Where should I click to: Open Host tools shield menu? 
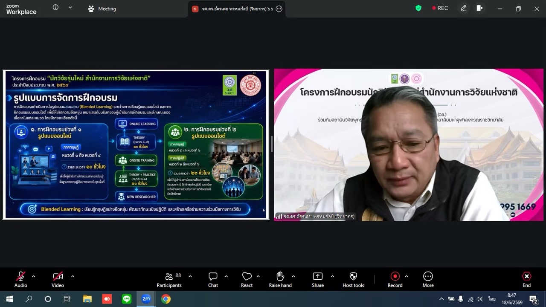click(x=353, y=279)
